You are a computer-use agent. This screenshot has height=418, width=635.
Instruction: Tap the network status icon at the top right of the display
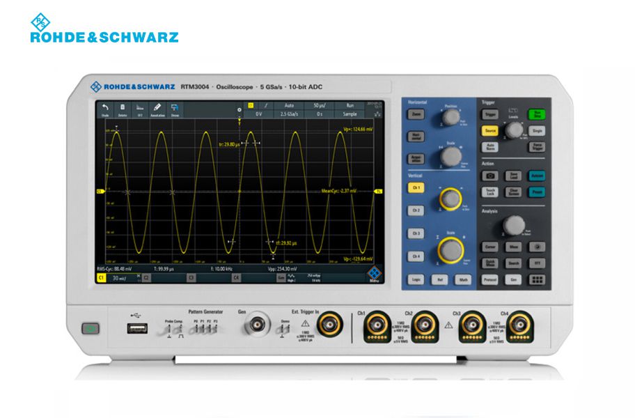(377, 114)
